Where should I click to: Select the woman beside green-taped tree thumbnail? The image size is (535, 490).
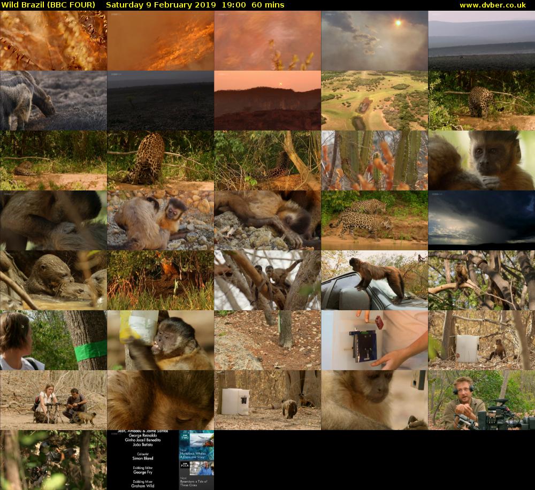pyautogui.click(x=53, y=340)
